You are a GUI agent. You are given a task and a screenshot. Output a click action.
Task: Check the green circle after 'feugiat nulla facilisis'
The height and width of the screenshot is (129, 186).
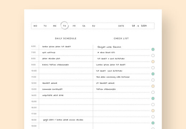point(153,49)
